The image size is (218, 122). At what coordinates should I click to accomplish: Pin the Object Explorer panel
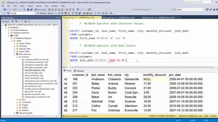tap(57, 18)
